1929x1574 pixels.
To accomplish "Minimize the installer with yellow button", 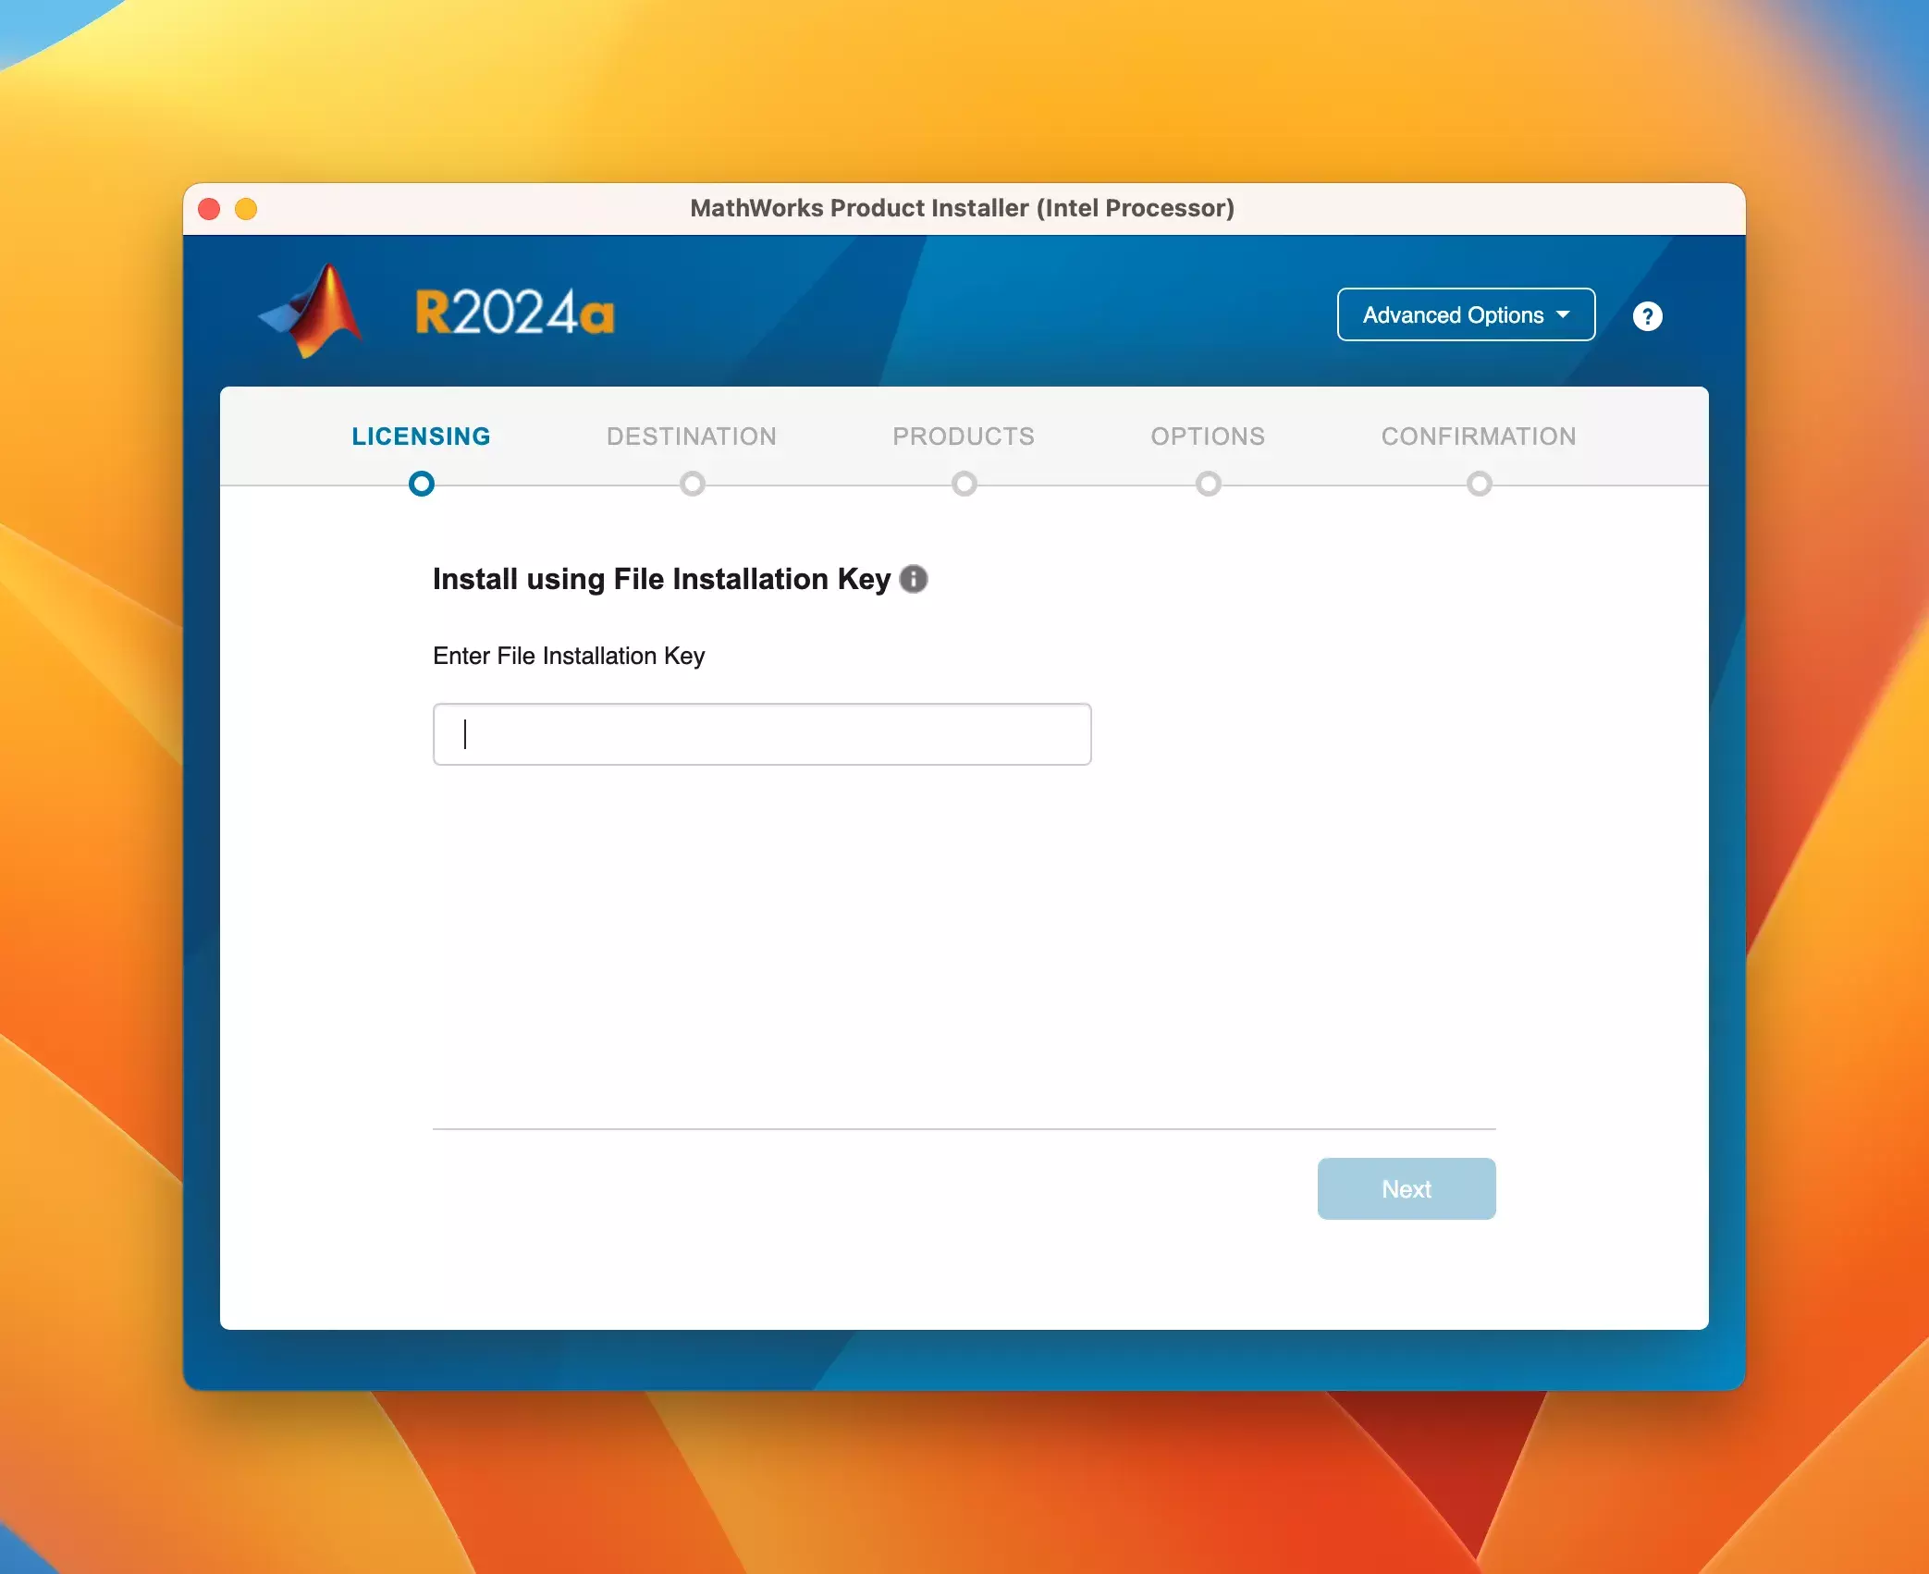I will (x=246, y=209).
